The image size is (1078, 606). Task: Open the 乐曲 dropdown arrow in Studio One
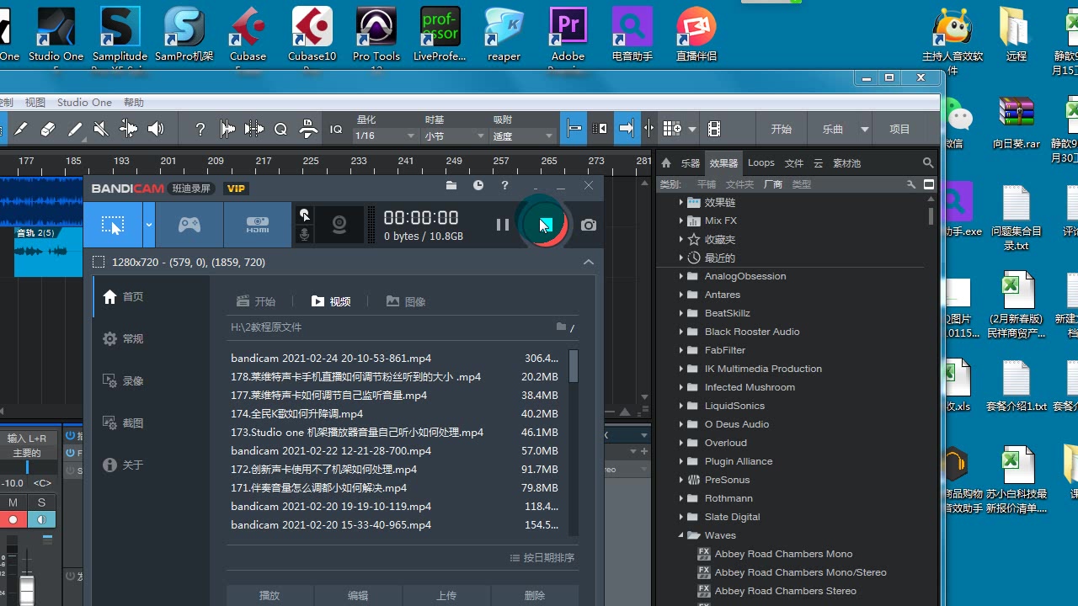click(864, 130)
